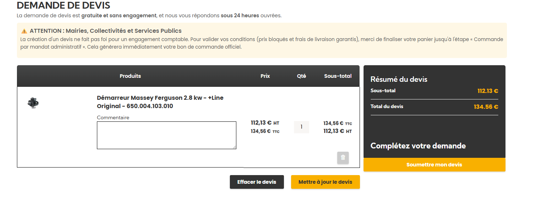
Task: Click the Qté column header
Action: [x=302, y=76]
